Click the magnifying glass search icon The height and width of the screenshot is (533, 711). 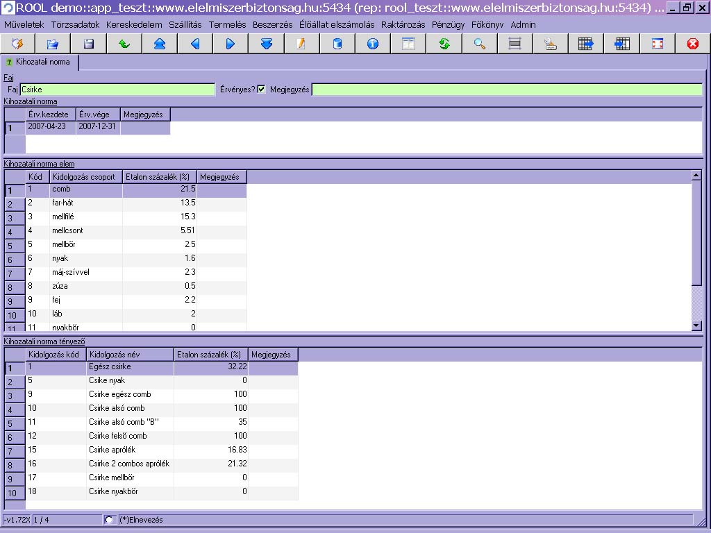[480, 44]
